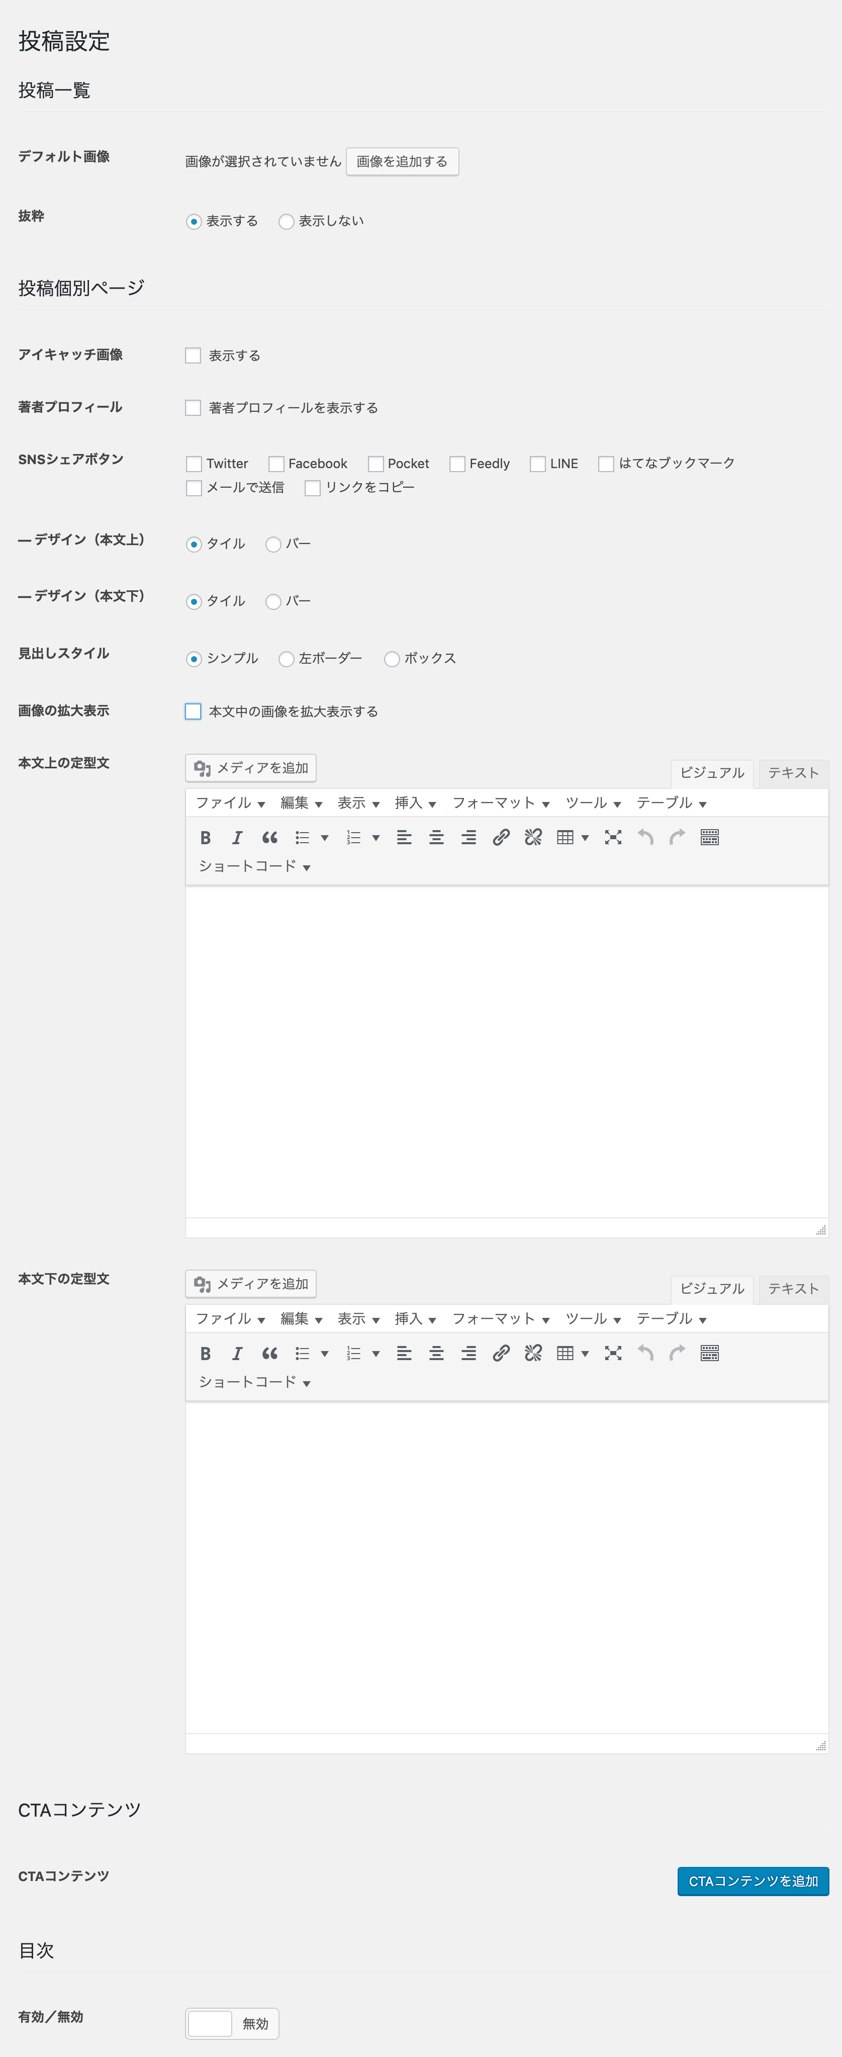Click Bold icon in 本文上の定型文 editor

(205, 838)
